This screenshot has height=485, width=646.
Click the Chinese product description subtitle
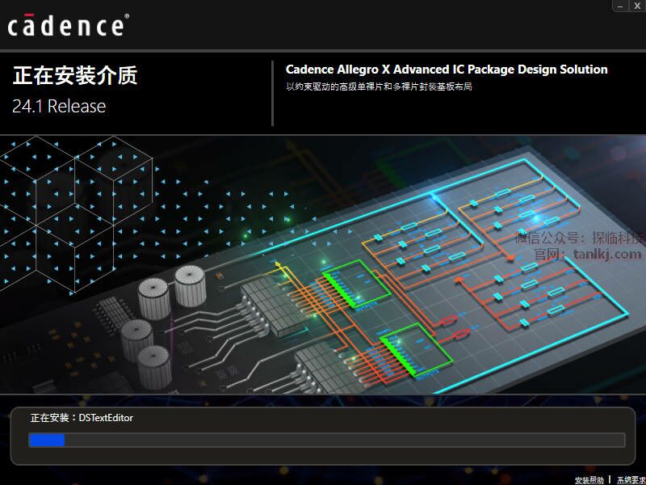click(x=379, y=86)
